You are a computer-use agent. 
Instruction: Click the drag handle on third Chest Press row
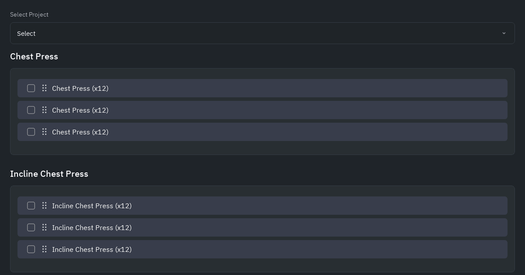(44, 132)
